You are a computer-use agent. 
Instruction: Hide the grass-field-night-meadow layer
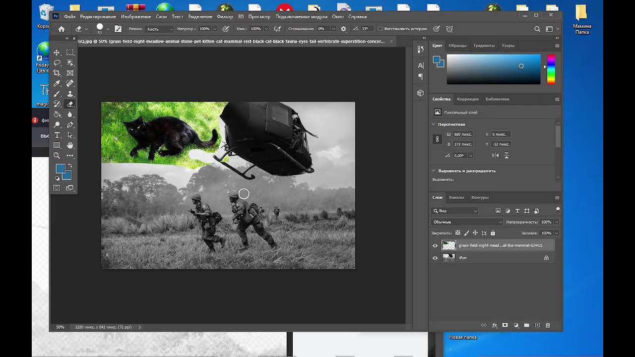tap(435, 245)
